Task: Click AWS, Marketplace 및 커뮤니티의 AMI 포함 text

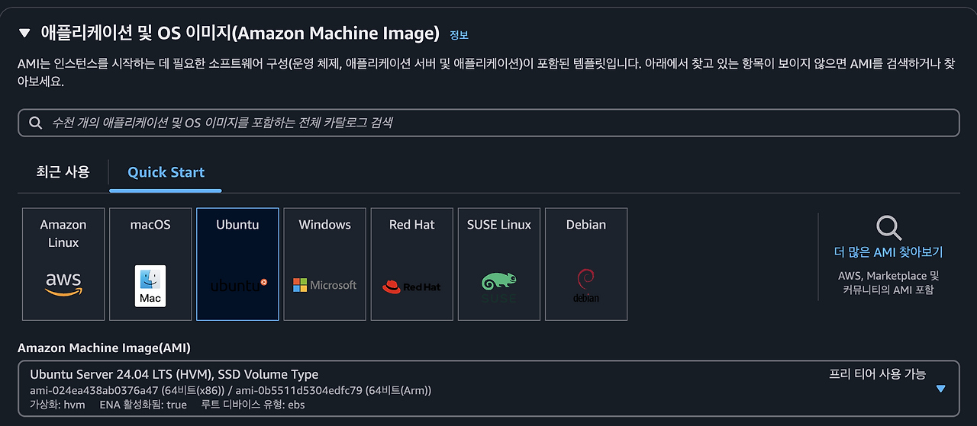Action: pyautogui.click(x=888, y=283)
